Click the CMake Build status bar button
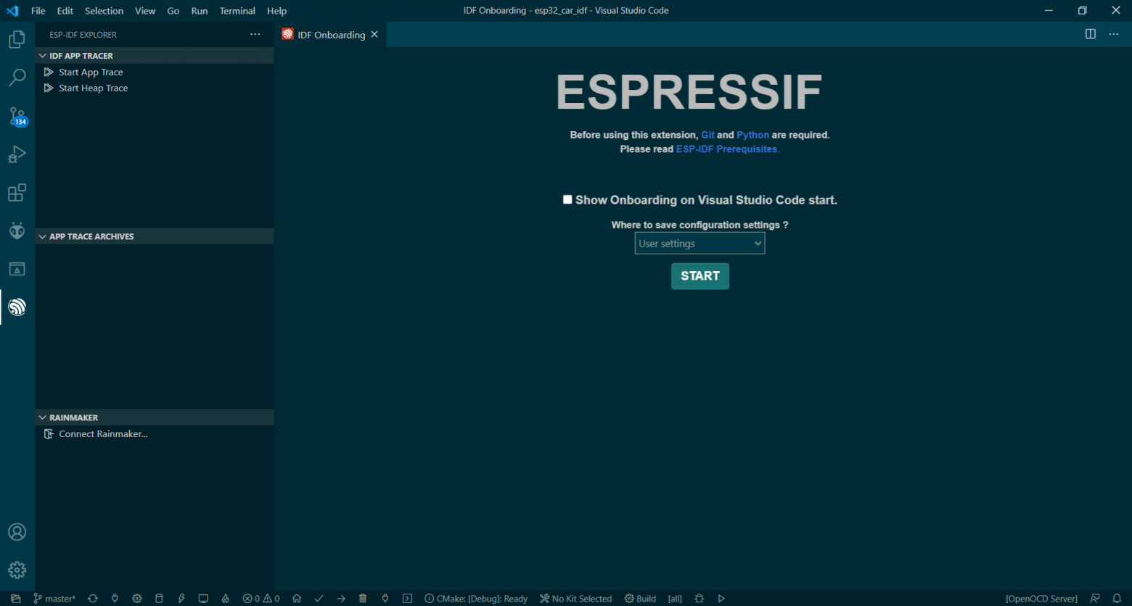The width and height of the screenshot is (1132, 606). pyautogui.click(x=640, y=599)
